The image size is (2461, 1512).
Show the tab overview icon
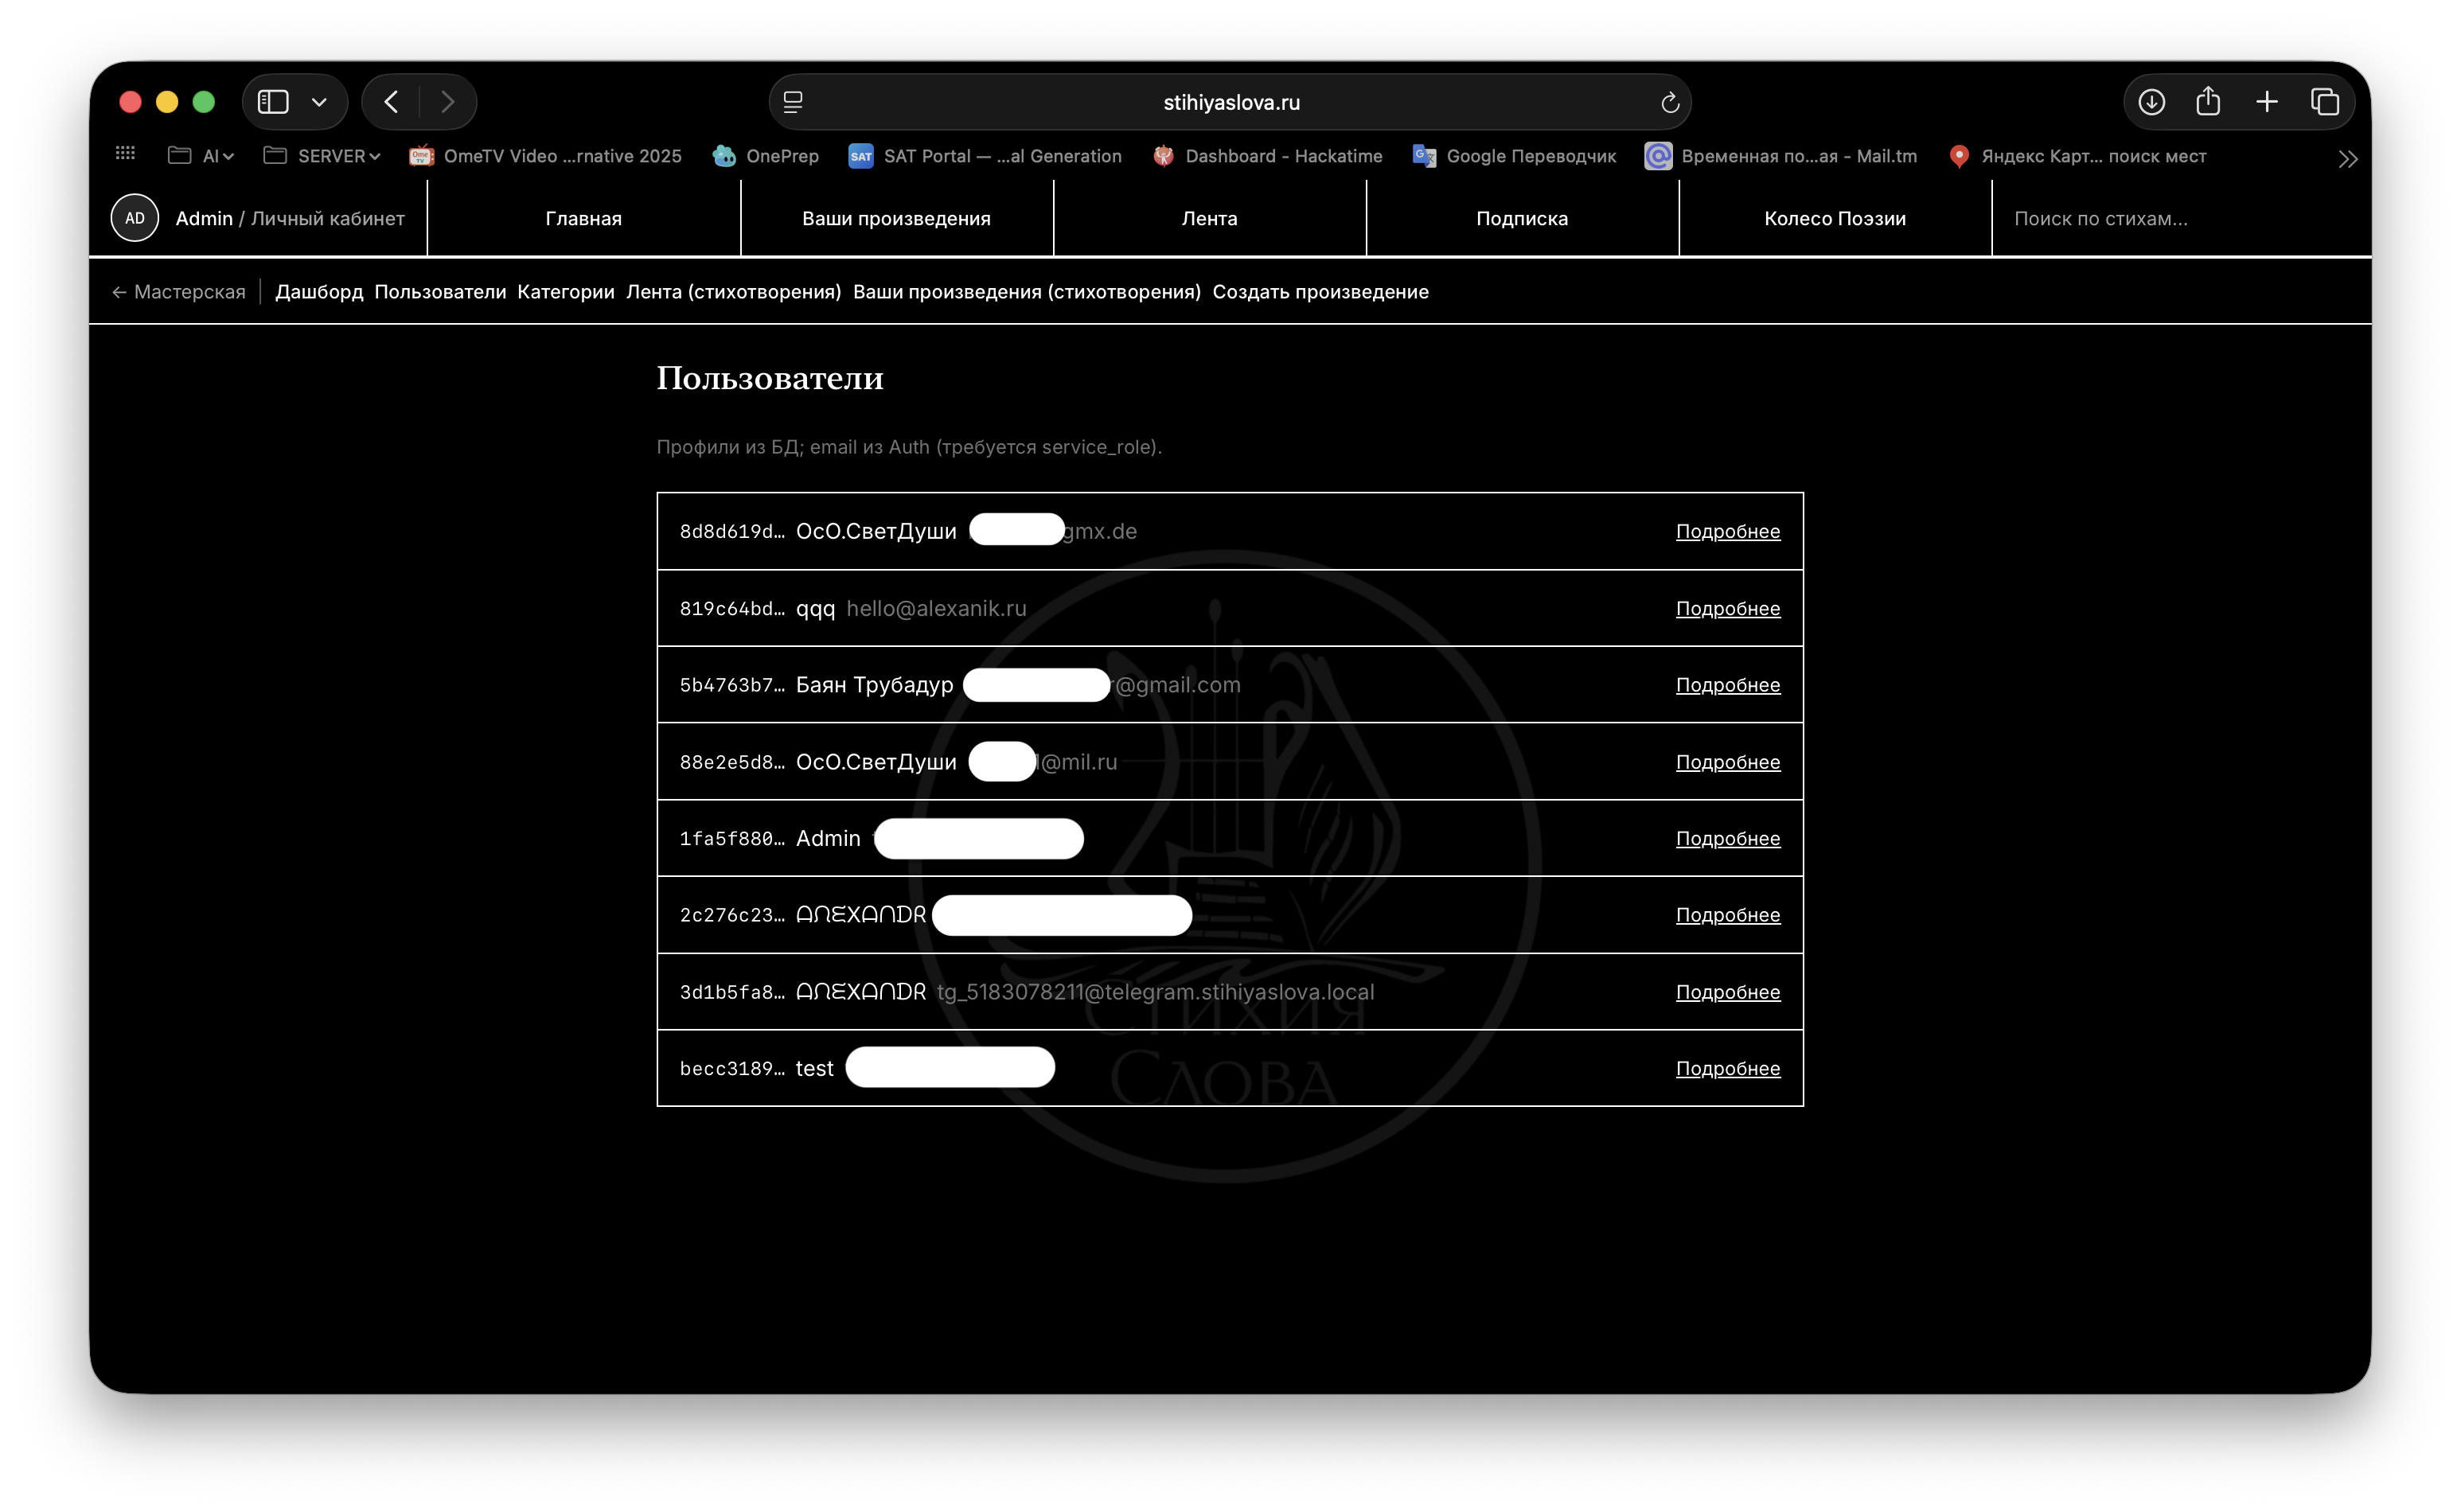[x=2324, y=102]
